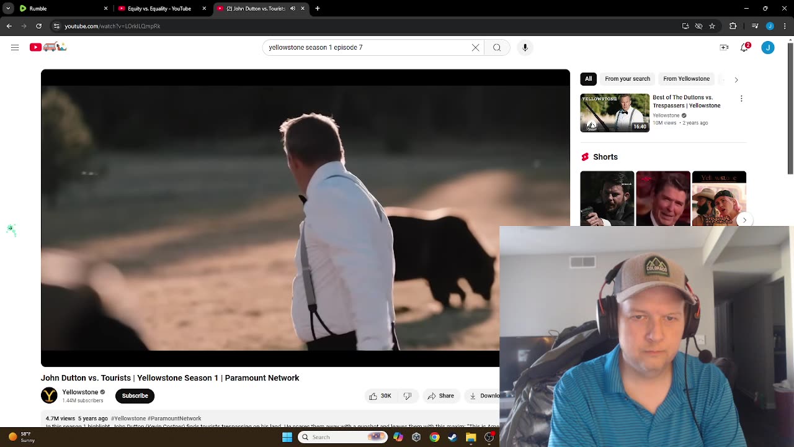Screen dimensions: 794x447
Task: Open the Yellowstone channel name link
Action: point(80,392)
